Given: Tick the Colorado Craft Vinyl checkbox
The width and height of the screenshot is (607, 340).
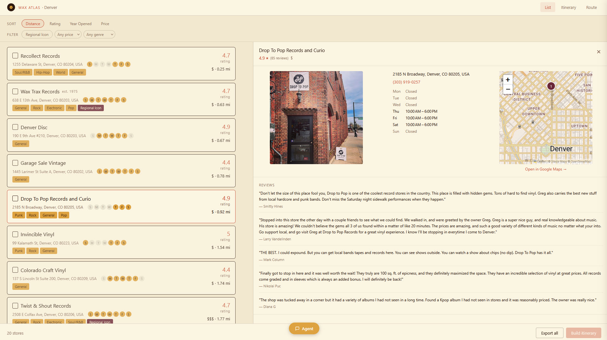Looking at the screenshot, I should [15, 270].
